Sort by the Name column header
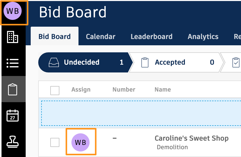This screenshot has height=157, width=241. (x=163, y=90)
